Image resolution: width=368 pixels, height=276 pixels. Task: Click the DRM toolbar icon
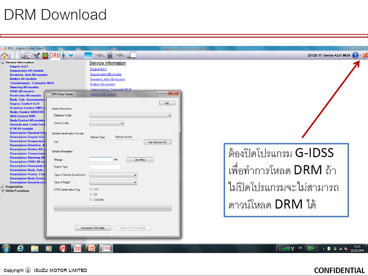pyautogui.click(x=55, y=55)
